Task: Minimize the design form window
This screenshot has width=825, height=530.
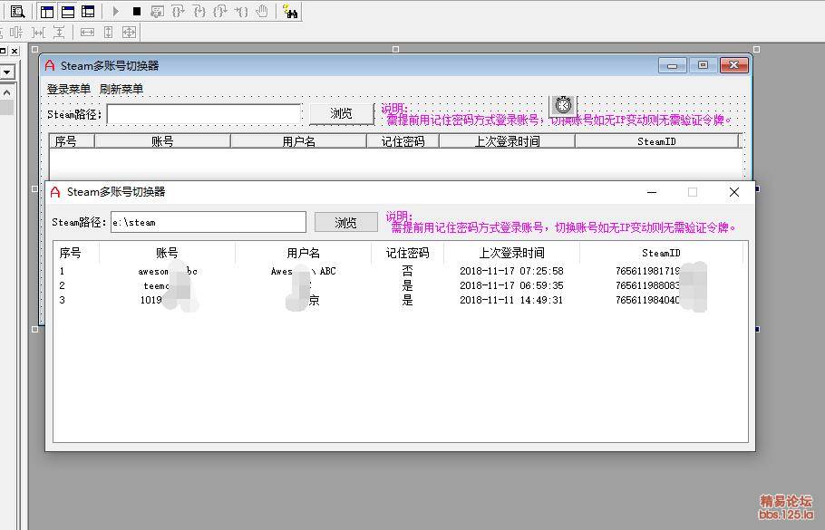Action: (x=673, y=65)
